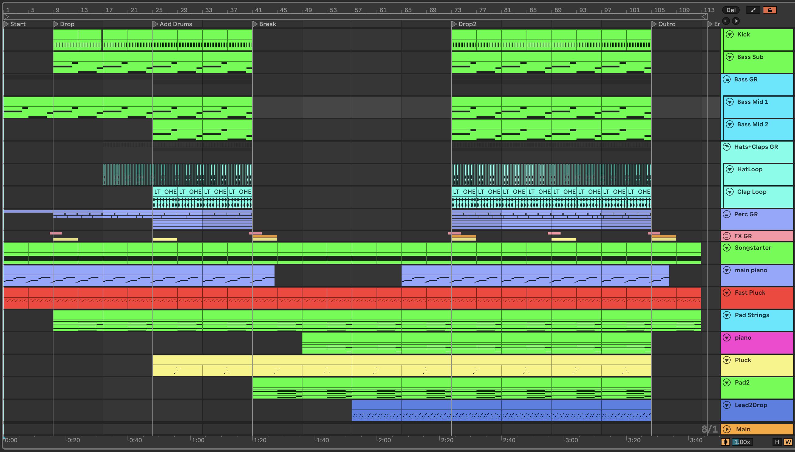Toggle the W optimize width button

pyautogui.click(x=787, y=442)
